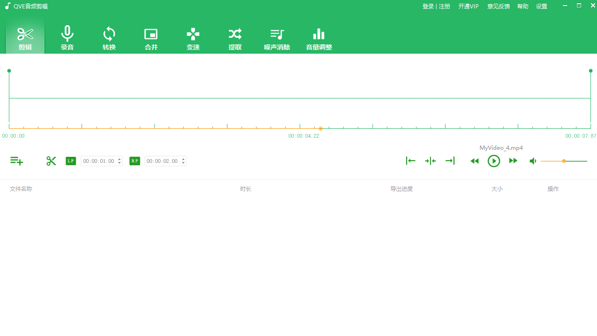Click the RP right point marker button
The height and width of the screenshot is (336, 597).
135,161
